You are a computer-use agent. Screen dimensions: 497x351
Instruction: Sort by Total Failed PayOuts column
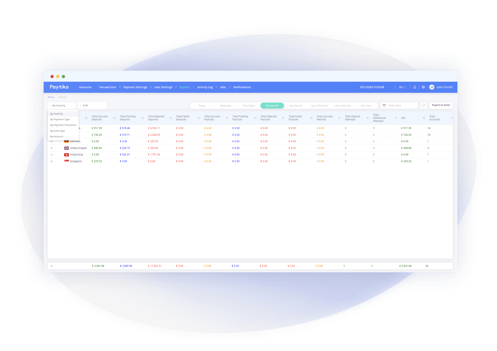point(311,118)
